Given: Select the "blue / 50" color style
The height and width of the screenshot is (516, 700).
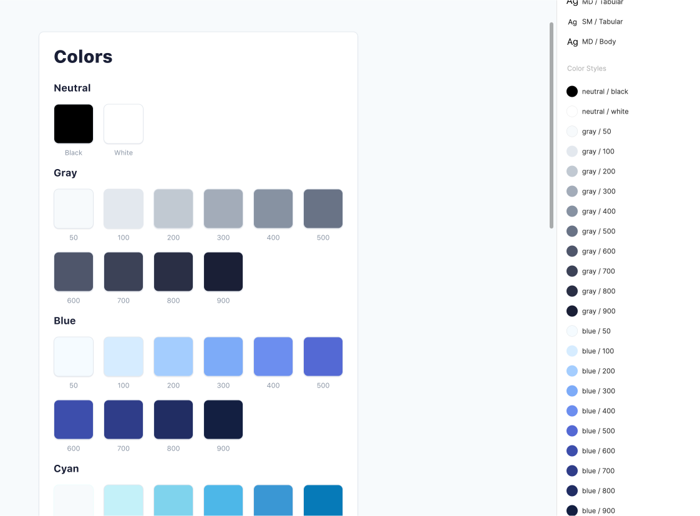Looking at the screenshot, I should (590, 331).
